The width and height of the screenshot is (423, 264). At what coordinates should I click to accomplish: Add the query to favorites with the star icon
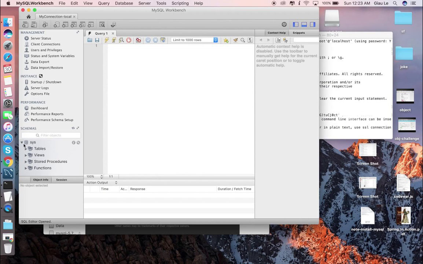226,40
